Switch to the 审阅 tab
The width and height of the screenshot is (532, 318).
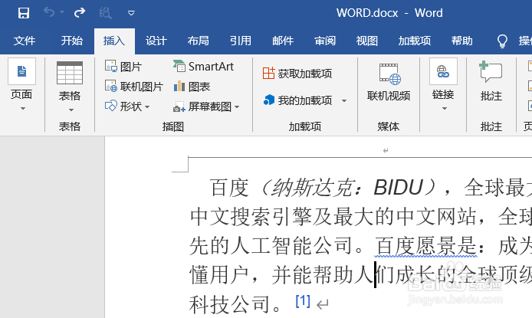tap(325, 41)
